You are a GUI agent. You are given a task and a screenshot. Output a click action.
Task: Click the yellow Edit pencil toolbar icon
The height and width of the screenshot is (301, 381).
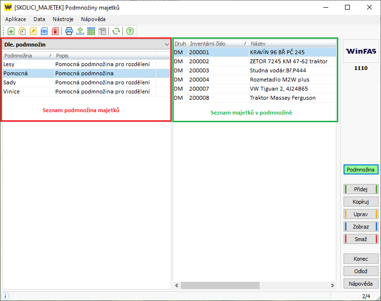[33, 31]
